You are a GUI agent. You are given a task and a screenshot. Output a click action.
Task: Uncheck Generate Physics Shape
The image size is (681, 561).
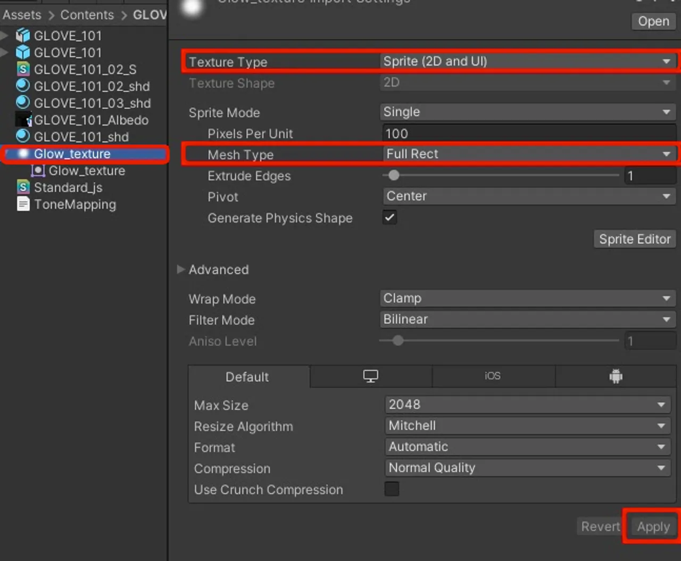point(389,217)
